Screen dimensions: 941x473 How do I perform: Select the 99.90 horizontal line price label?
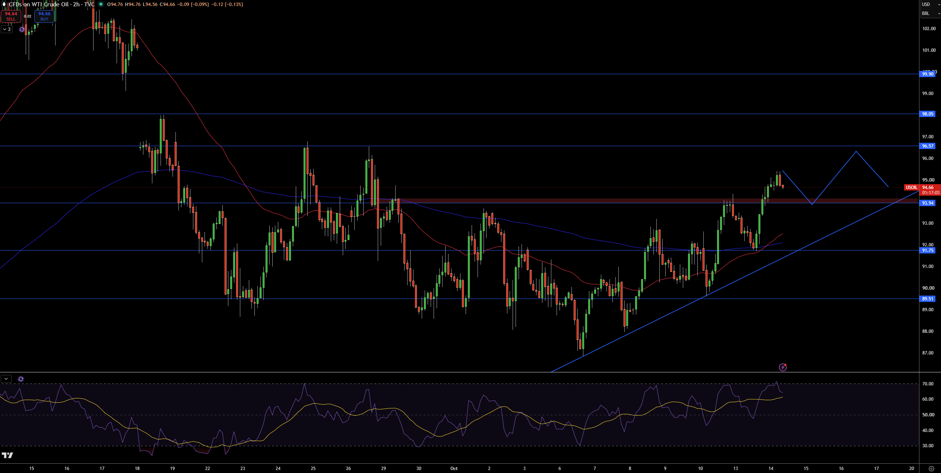coord(928,74)
